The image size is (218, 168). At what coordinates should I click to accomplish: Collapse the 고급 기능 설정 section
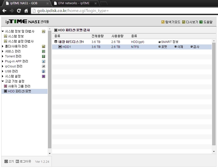point(3,81)
